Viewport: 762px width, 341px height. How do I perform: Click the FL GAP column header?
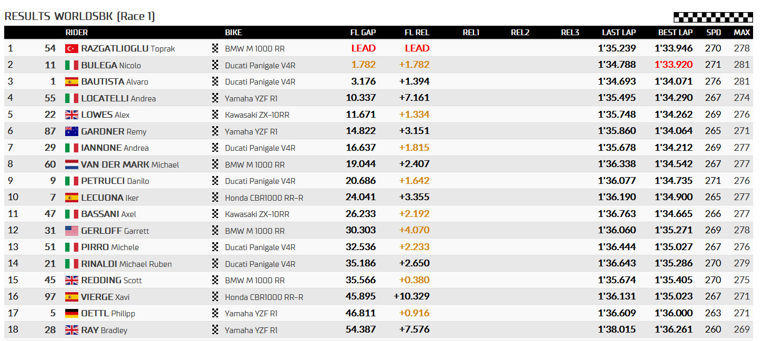[x=363, y=33]
